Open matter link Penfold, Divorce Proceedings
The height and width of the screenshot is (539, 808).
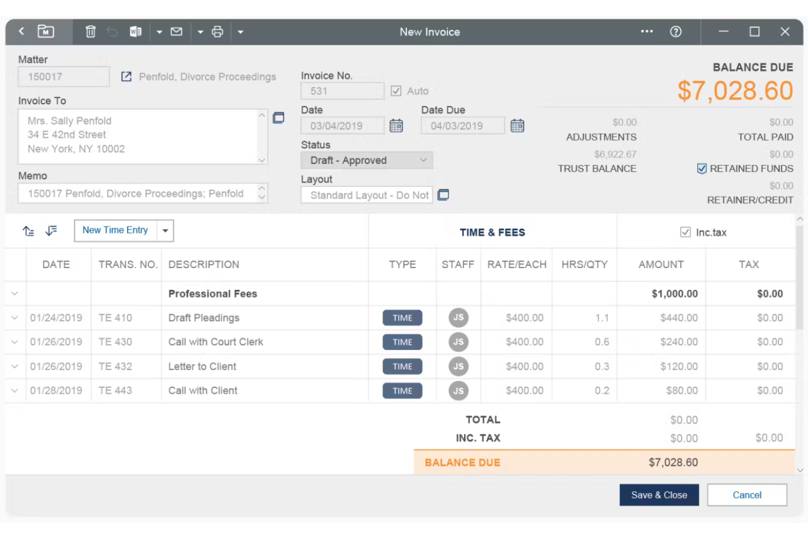point(207,76)
